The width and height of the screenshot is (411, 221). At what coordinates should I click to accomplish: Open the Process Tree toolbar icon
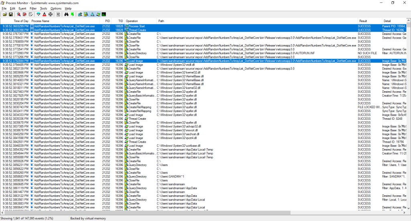(59, 14)
